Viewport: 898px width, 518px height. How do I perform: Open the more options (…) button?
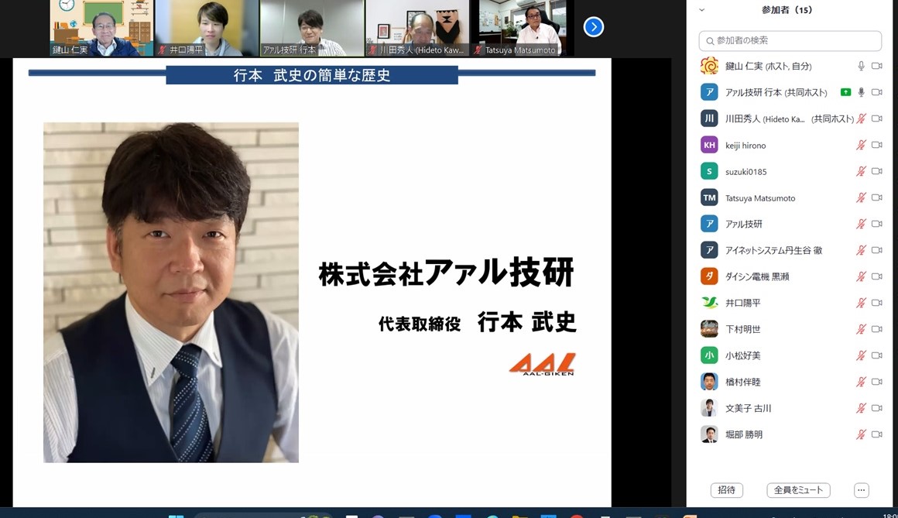click(x=862, y=490)
